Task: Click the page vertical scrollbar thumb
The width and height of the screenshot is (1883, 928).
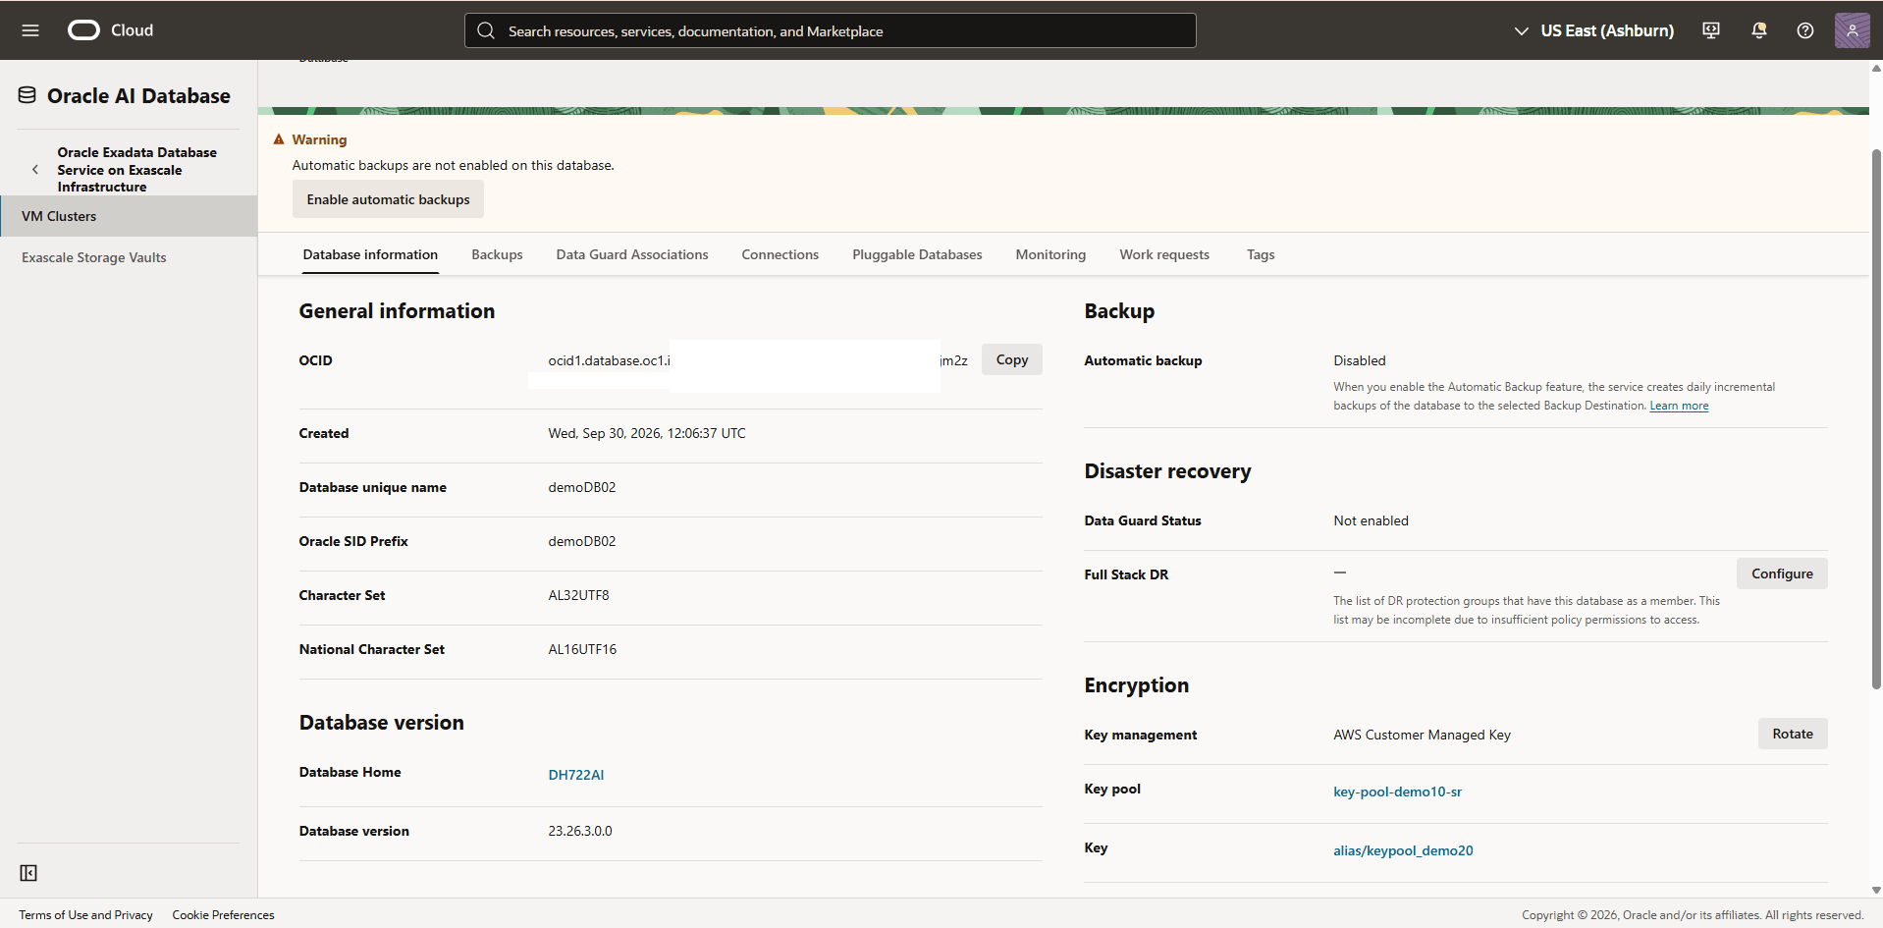Action: [x=1876, y=418]
